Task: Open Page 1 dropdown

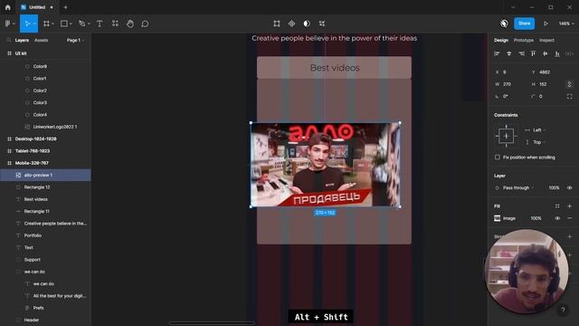Action: tap(75, 40)
